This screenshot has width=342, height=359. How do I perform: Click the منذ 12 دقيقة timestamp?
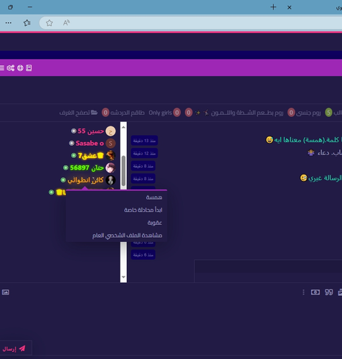pyautogui.click(x=144, y=153)
